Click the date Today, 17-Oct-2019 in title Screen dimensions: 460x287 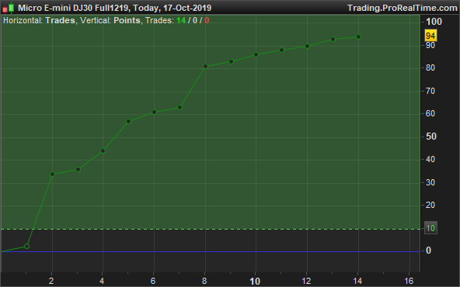coord(172,8)
